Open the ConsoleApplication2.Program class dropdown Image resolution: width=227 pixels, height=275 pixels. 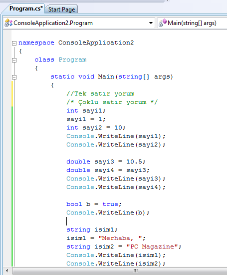click(x=79, y=23)
